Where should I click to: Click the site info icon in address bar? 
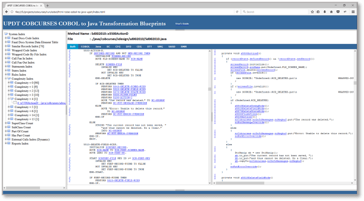pos(12,12)
